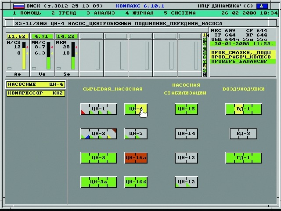Select channel number 3 in column
This screenshot has height=211, width=281.
click(204, 44)
